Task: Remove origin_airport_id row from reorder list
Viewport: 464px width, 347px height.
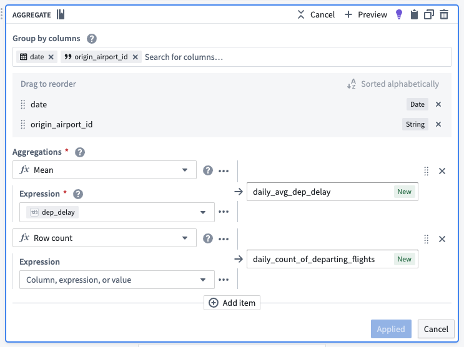Action: [438, 124]
